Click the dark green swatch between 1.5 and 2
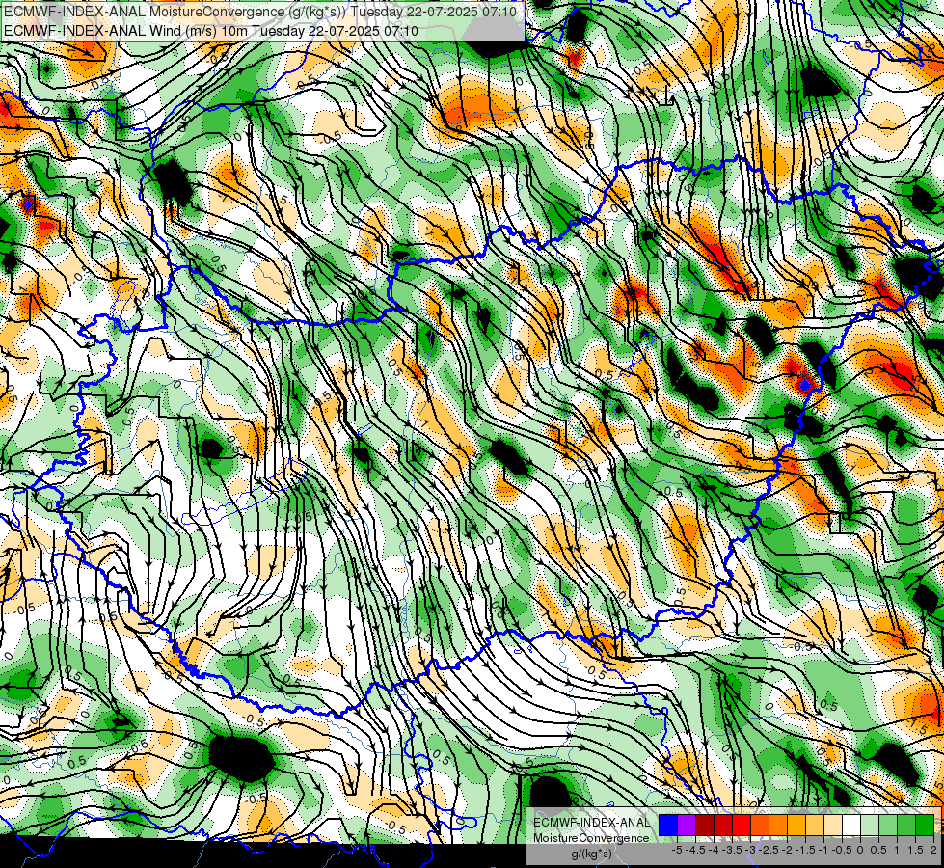 point(925,825)
